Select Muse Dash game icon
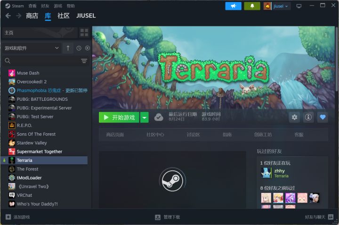The width and height of the screenshot is (339, 225). click(x=12, y=73)
